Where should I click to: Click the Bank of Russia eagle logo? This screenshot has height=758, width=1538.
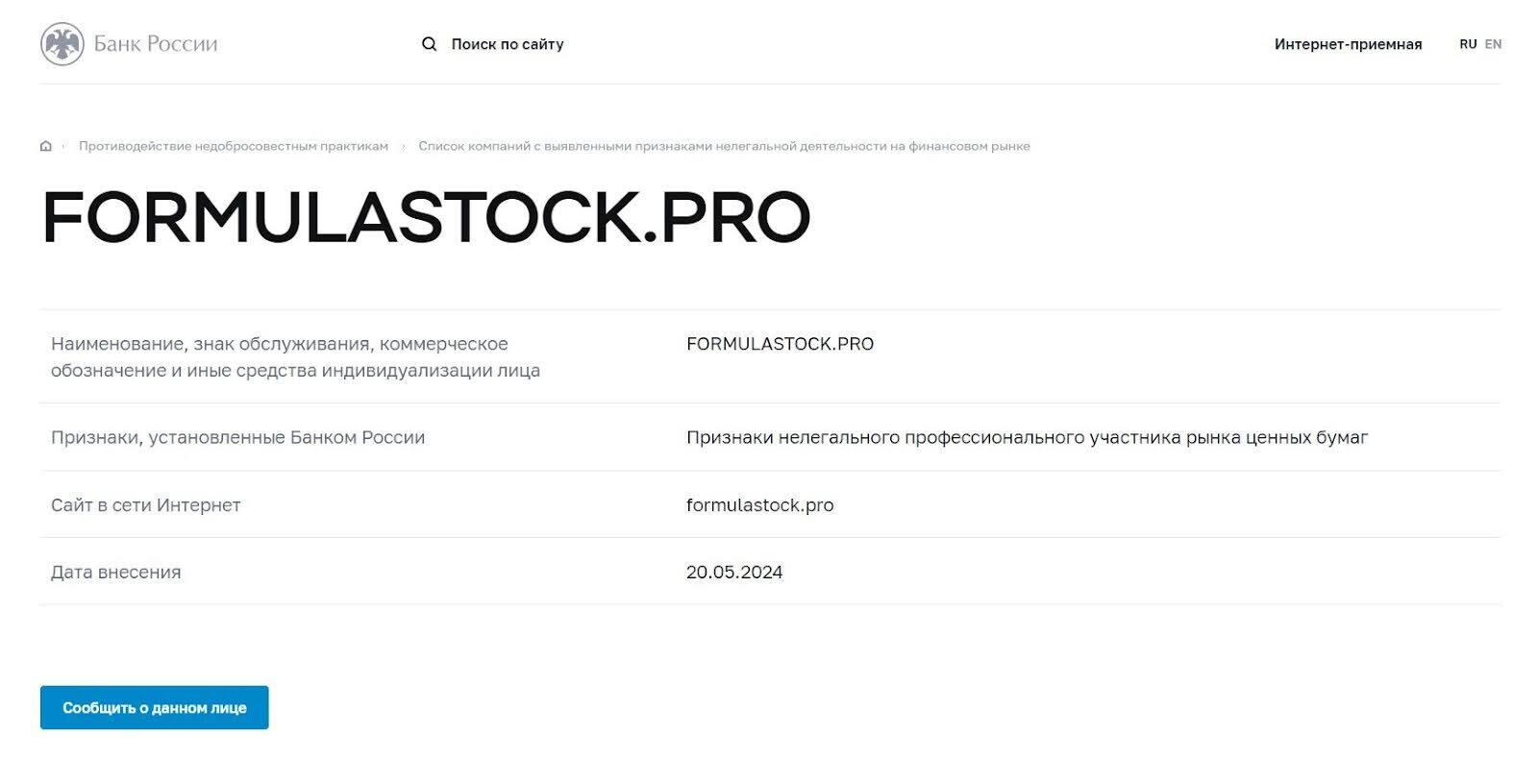click(x=62, y=44)
